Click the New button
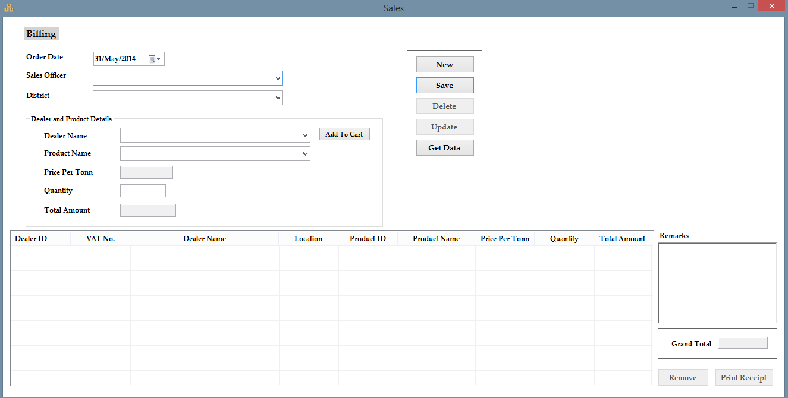Screen dimensions: 788x398 [x=445, y=65]
